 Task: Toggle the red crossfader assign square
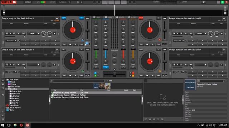point(133,73)
